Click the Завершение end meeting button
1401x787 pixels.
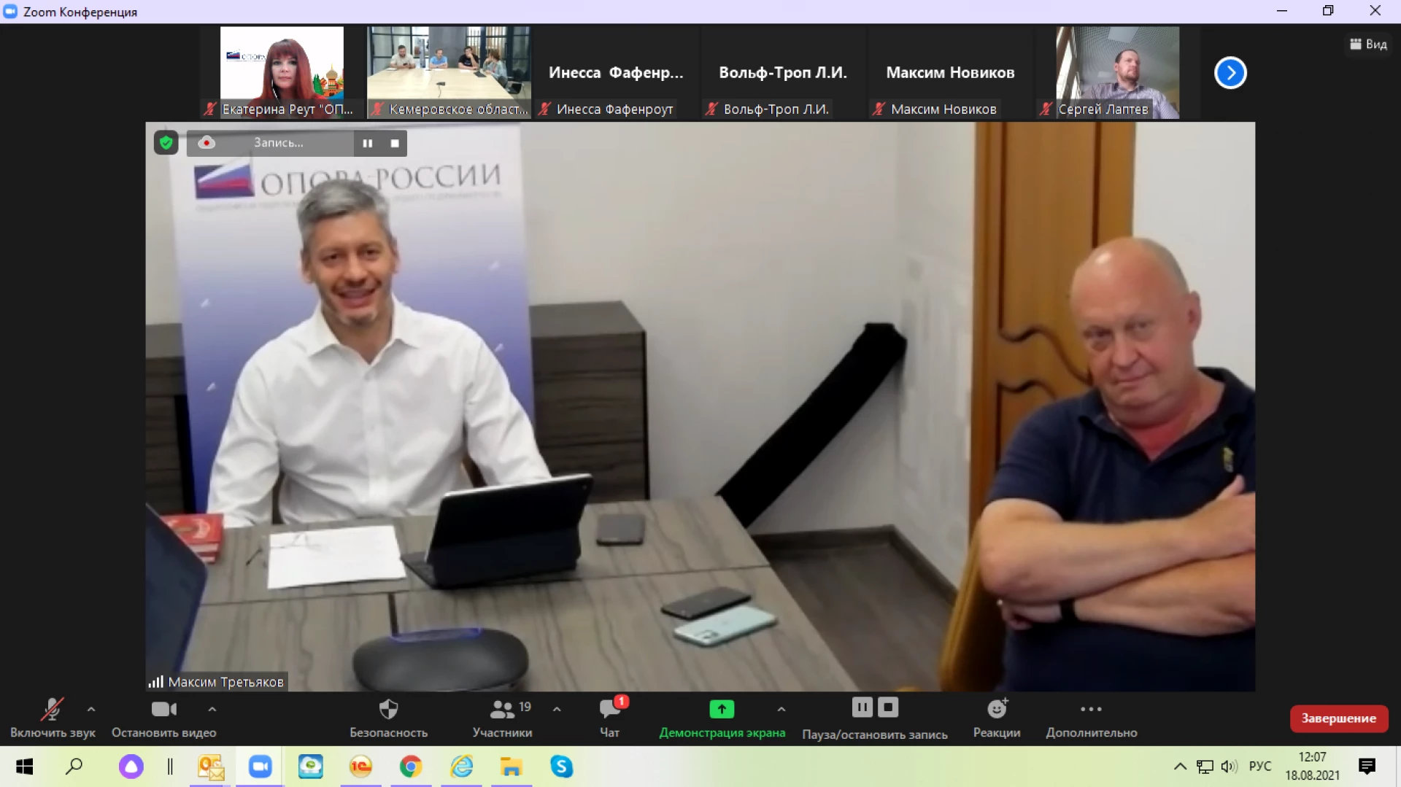[x=1339, y=718]
